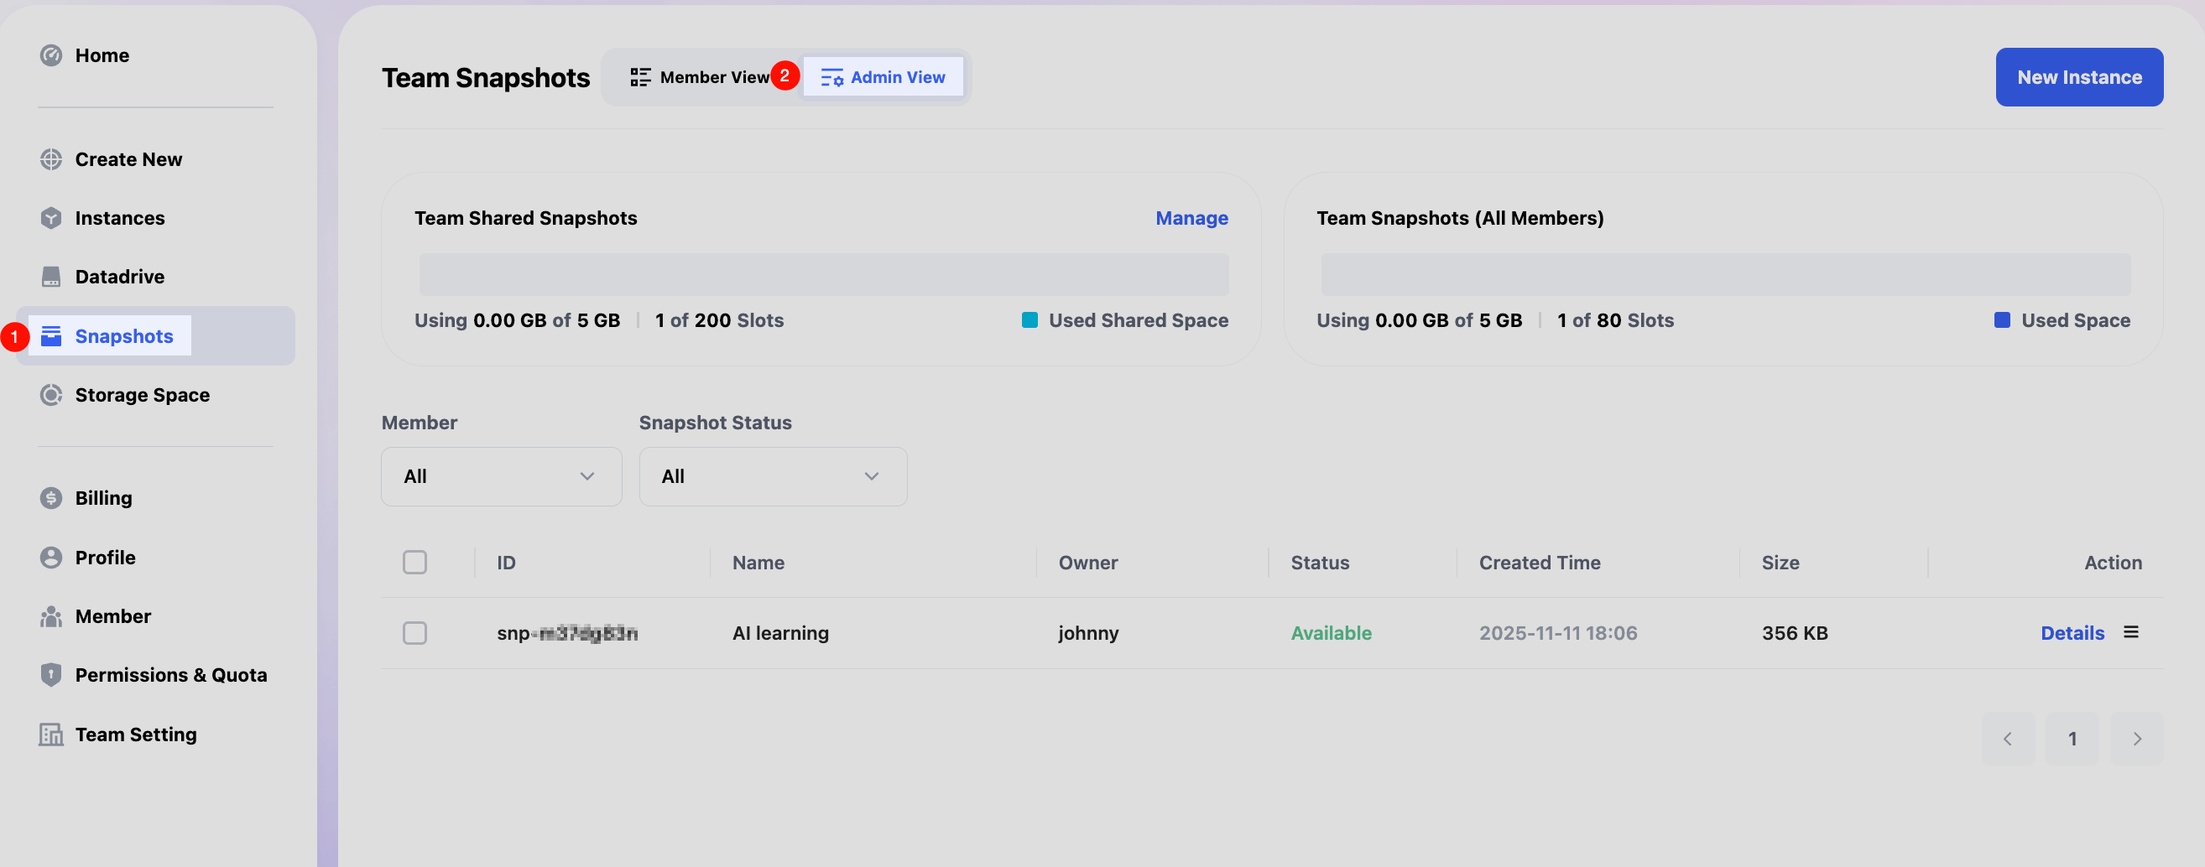This screenshot has height=867, width=2205.
Task: Click the Team Shared Snapshots usage bar
Action: click(822, 275)
